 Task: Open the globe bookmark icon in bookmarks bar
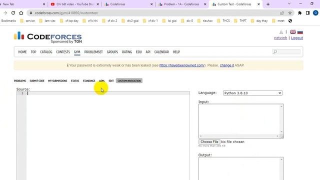pyautogui.click(x=290, y=21)
